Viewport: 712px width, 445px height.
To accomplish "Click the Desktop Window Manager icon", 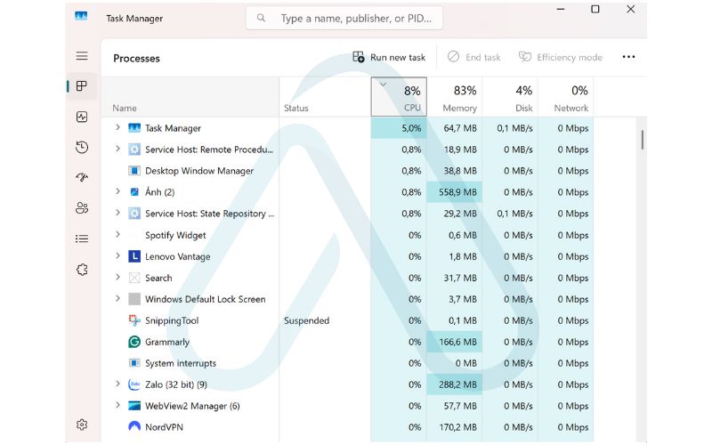I will point(134,171).
